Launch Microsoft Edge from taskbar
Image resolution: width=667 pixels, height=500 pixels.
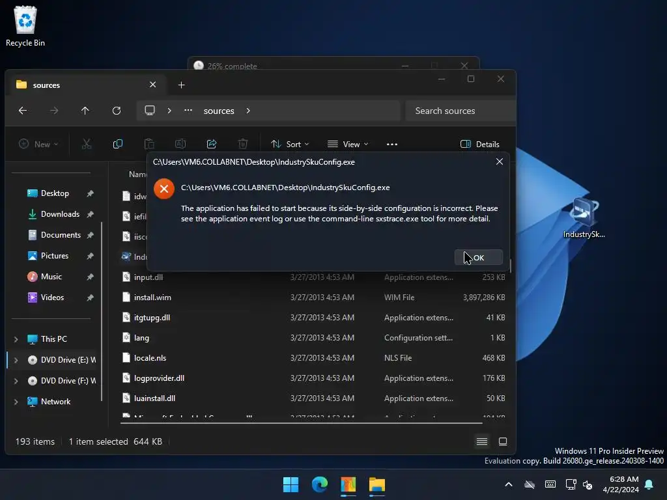coord(319,484)
